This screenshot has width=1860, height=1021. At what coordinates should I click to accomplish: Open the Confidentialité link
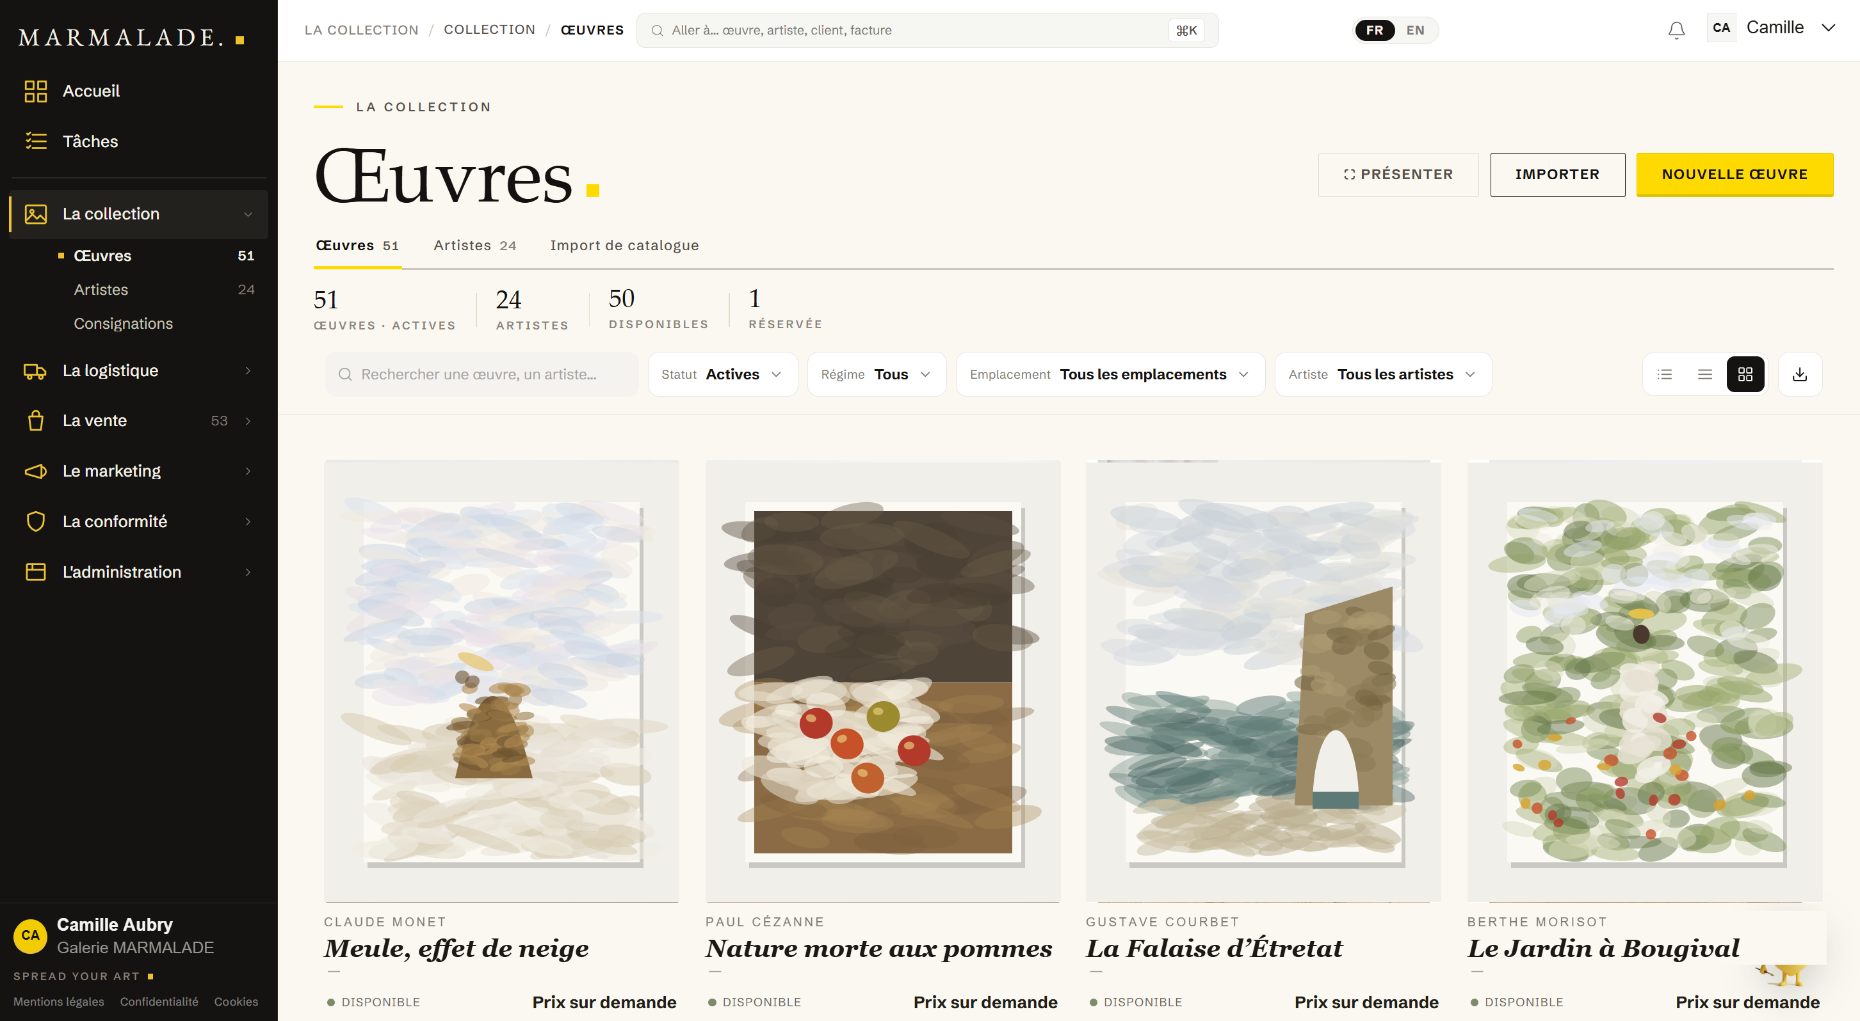tap(159, 1002)
